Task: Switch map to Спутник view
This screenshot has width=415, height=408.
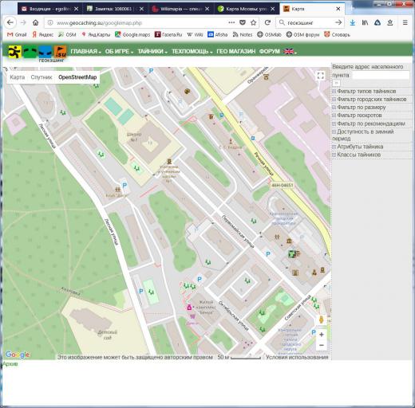Action: [41, 77]
